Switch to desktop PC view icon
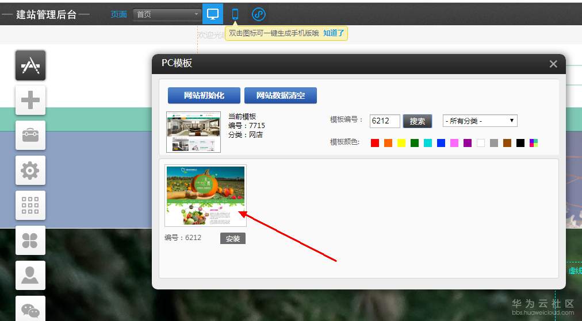The width and height of the screenshot is (582, 321). (213, 14)
